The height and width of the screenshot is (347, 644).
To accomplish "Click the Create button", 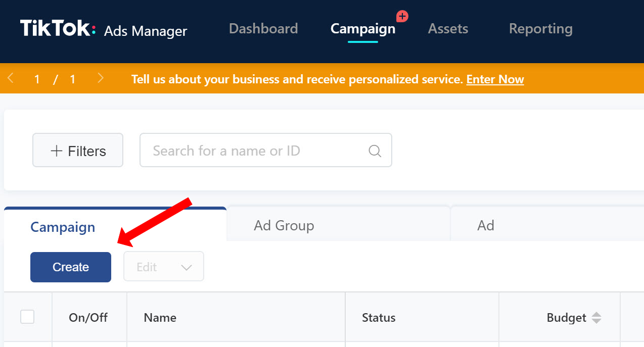I will tap(70, 267).
